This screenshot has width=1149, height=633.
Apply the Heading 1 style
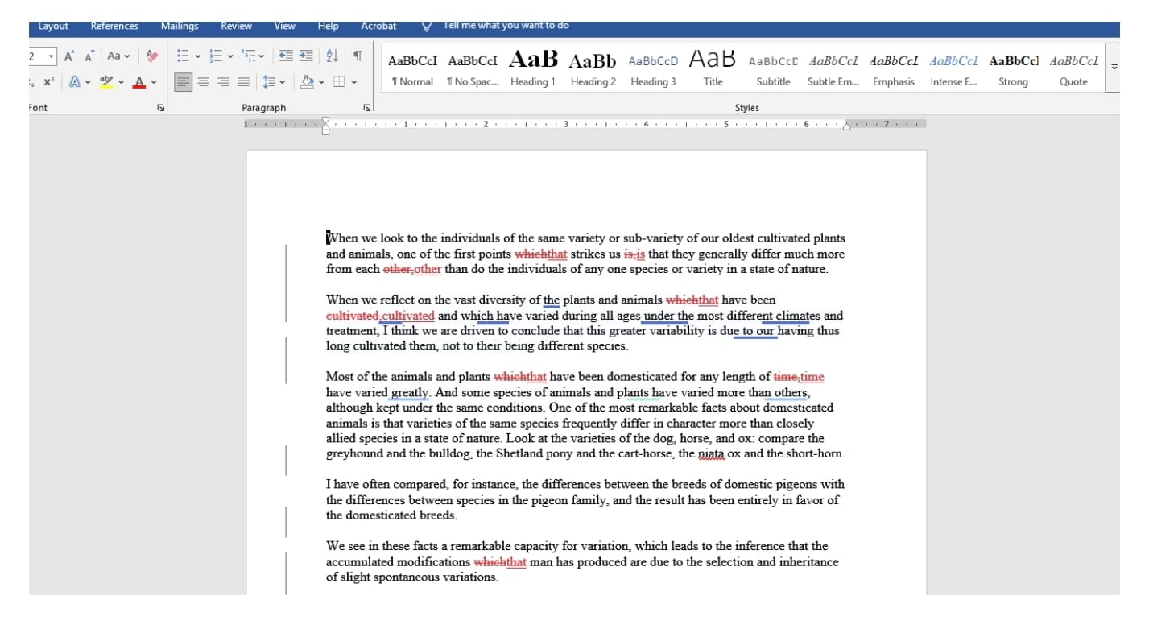pyautogui.click(x=533, y=68)
